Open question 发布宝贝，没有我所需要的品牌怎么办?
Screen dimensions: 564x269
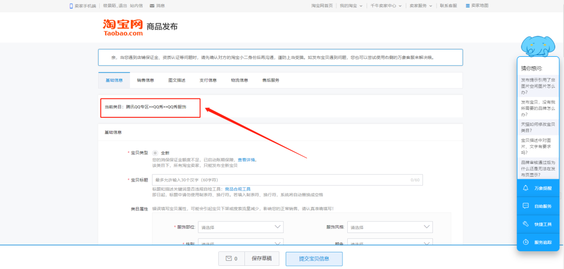(538, 108)
